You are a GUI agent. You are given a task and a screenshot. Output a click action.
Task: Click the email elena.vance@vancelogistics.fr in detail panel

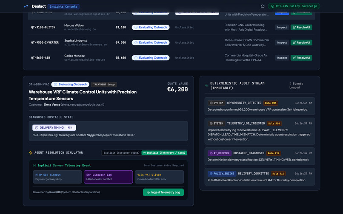pos(83,104)
